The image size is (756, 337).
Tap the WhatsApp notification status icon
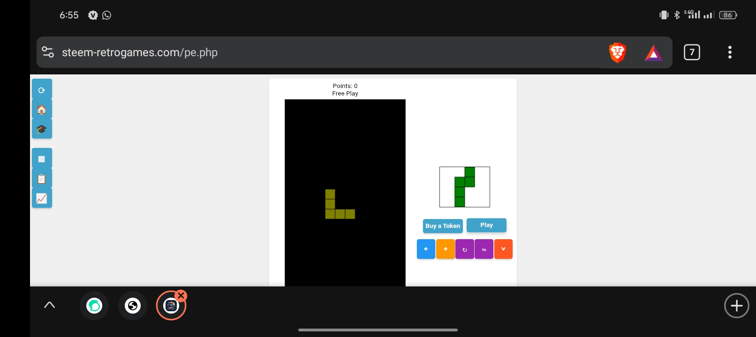pyautogui.click(x=107, y=15)
